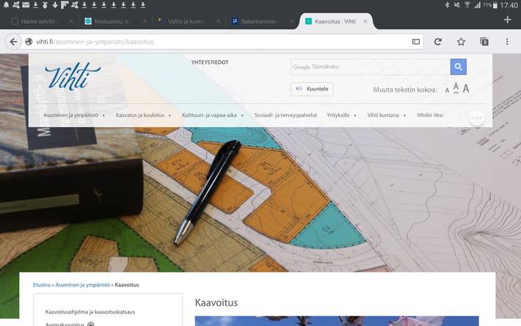The image size is (521, 326).
Task: Select the largest text size A
Action: 466,89
